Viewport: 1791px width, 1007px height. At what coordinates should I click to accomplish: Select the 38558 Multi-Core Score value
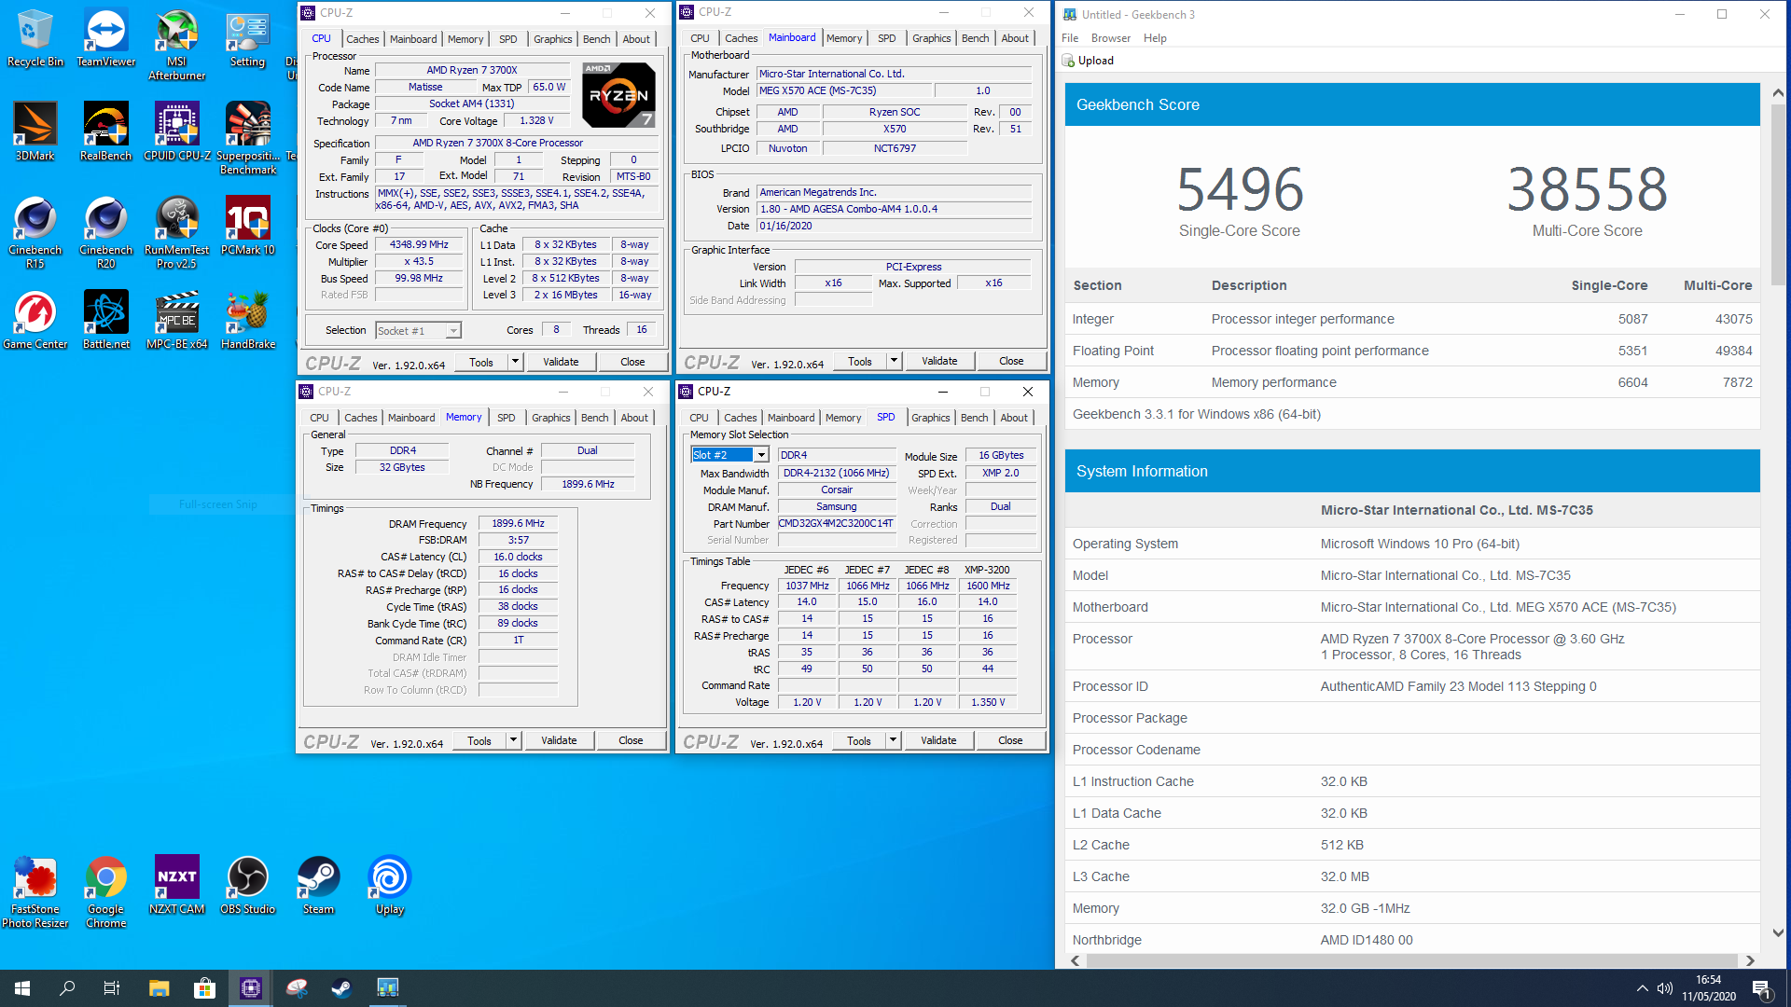tap(1587, 189)
